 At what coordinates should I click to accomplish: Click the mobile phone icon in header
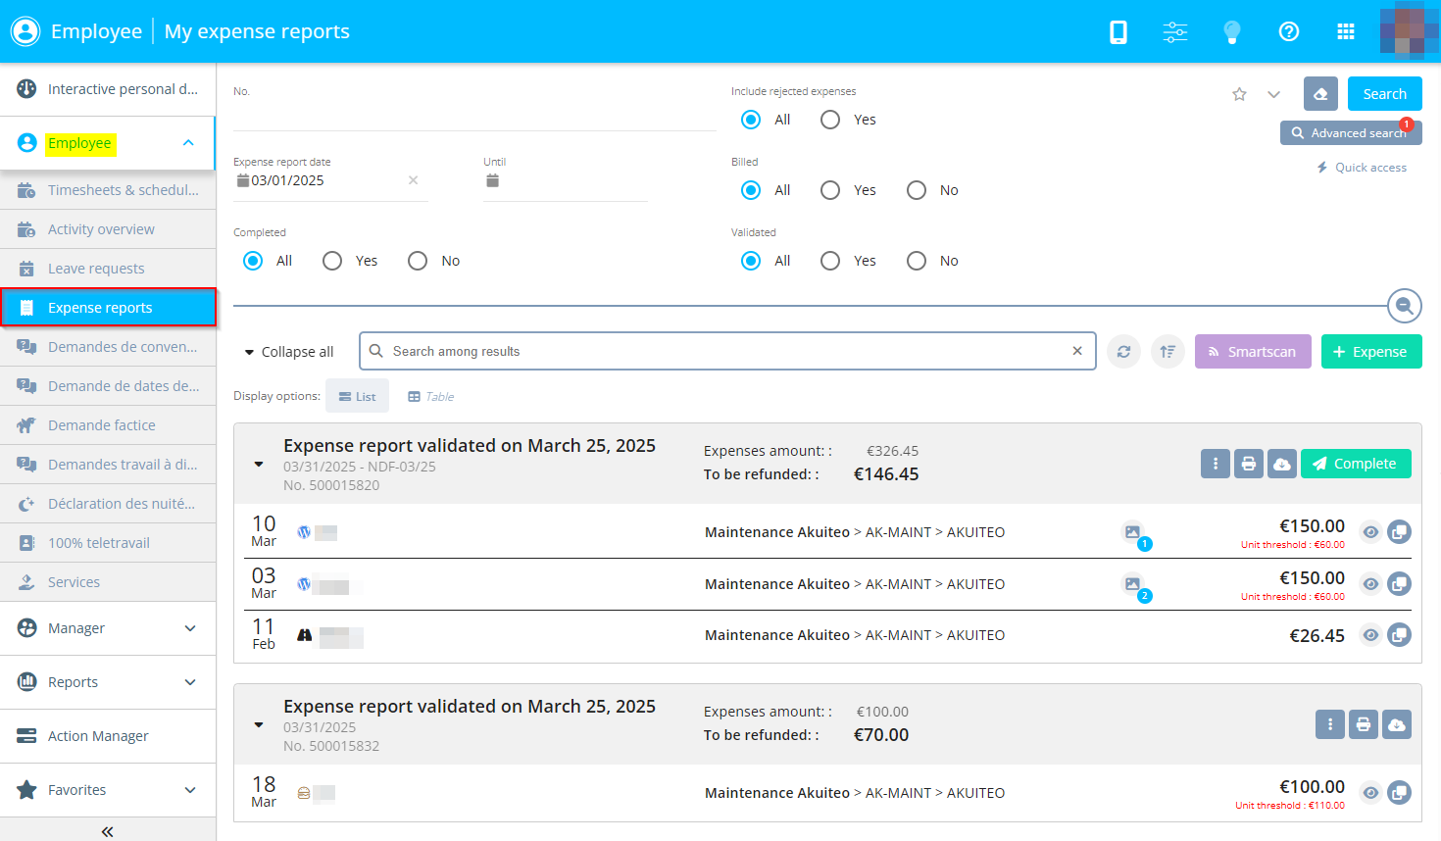click(1118, 32)
